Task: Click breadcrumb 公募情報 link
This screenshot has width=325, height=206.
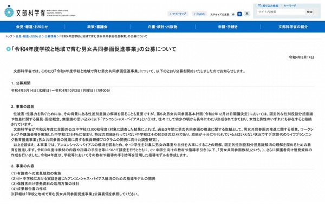Action: [x=50, y=36]
